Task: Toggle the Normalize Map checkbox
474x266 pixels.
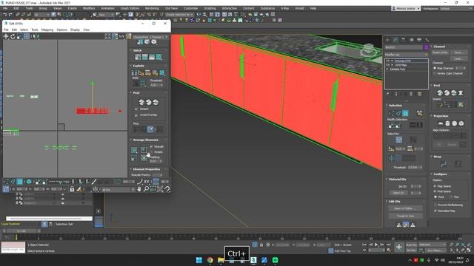Action: [435, 211]
